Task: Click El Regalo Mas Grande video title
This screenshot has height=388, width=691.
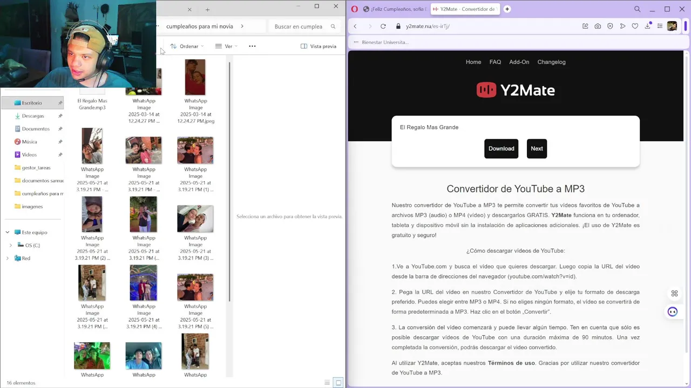Action: pyautogui.click(x=429, y=127)
